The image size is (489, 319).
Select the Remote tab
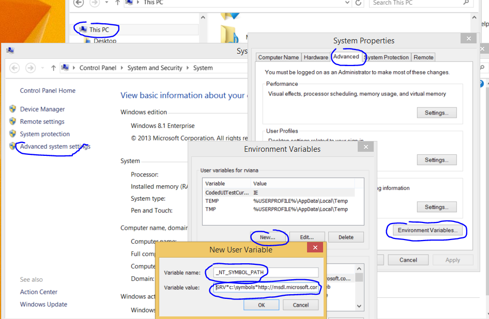(x=423, y=57)
